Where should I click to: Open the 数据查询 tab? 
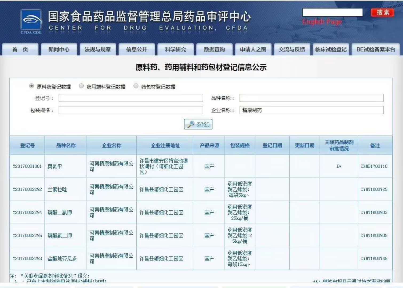click(214, 49)
